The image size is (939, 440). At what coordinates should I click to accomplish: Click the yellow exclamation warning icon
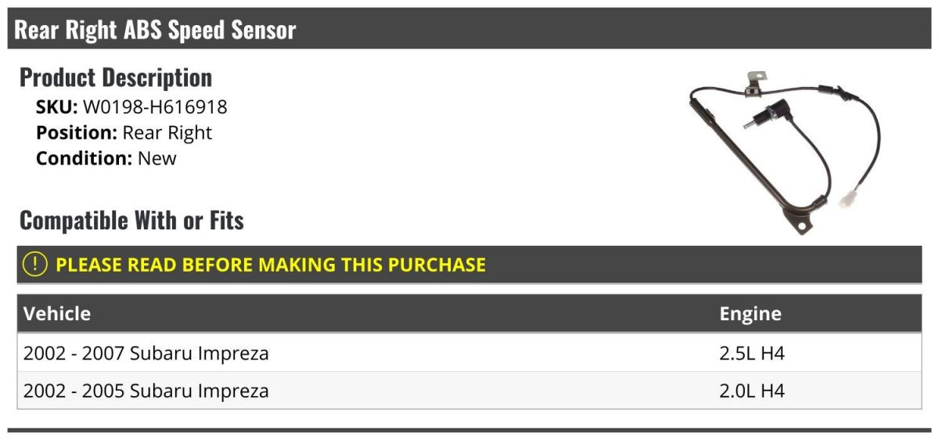35,265
